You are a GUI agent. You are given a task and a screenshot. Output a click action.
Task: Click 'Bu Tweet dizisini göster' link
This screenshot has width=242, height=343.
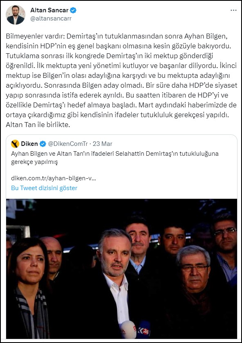[x=44, y=188]
